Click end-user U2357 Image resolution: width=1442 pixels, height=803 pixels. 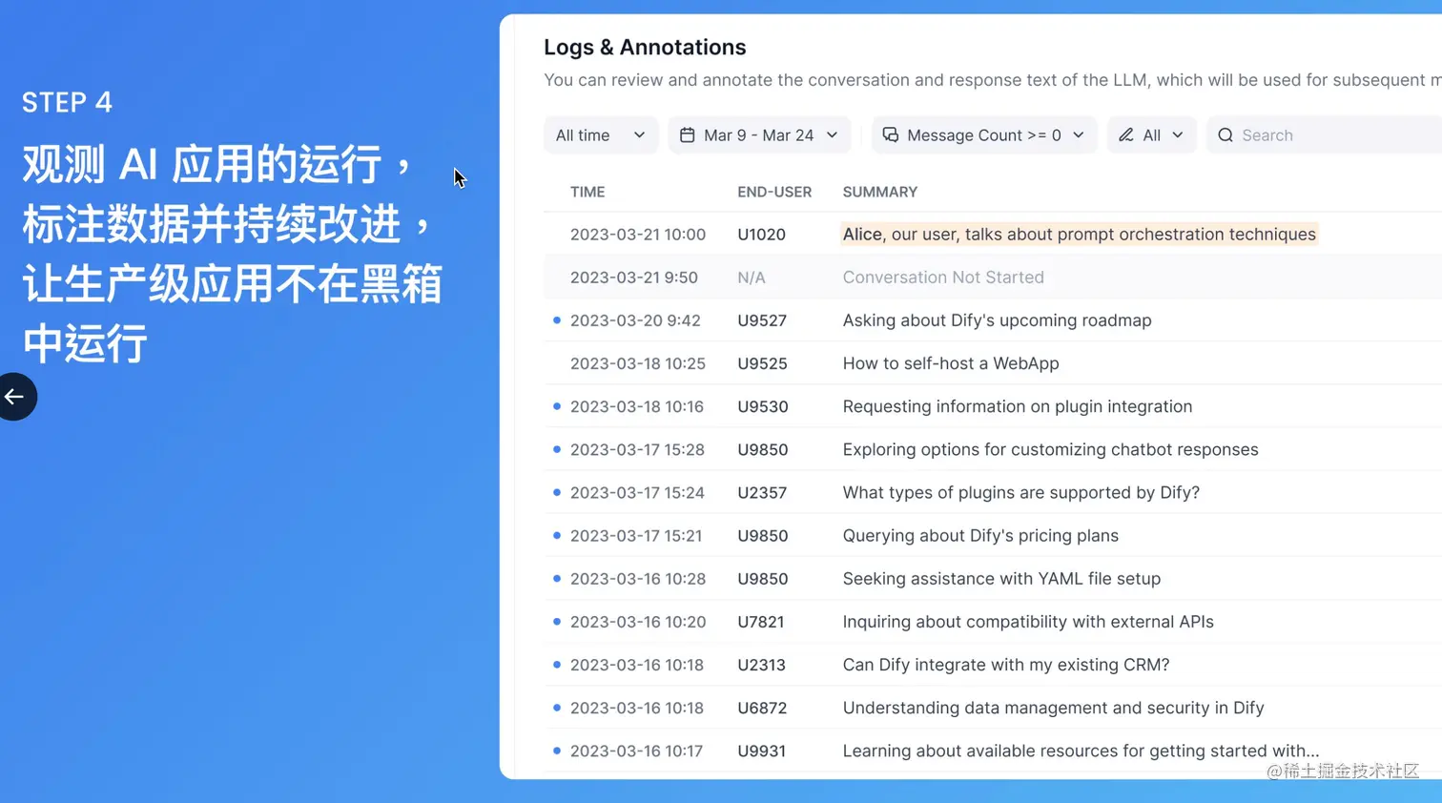[x=762, y=492]
